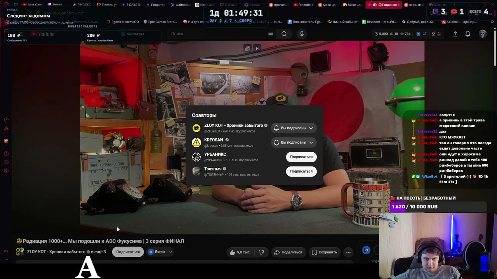
Task: Click the Толяныч channel avatar
Action: coord(196,171)
